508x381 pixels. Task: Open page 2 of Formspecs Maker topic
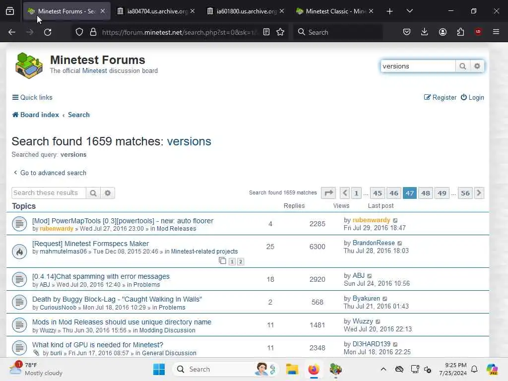[x=241, y=262]
